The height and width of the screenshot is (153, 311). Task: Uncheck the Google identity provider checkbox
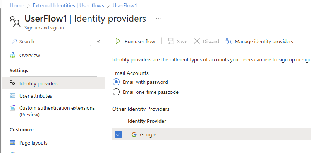coord(118,134)
